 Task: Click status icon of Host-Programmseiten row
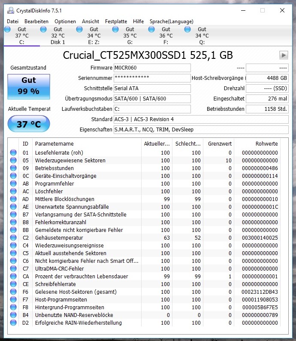click(x=13, y=299)
